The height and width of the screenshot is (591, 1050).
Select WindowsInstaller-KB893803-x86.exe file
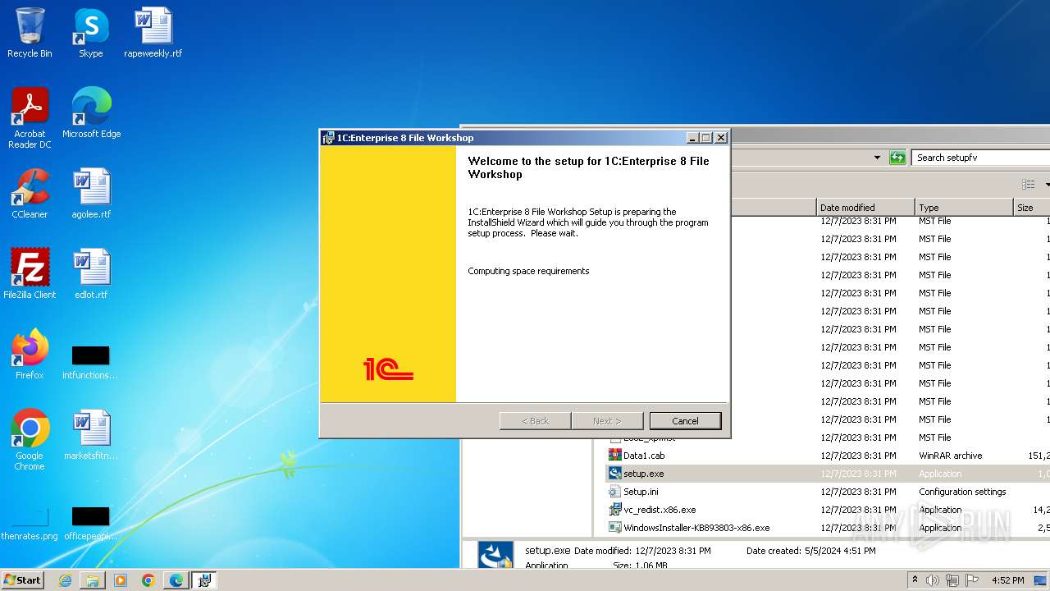(696, 528)
